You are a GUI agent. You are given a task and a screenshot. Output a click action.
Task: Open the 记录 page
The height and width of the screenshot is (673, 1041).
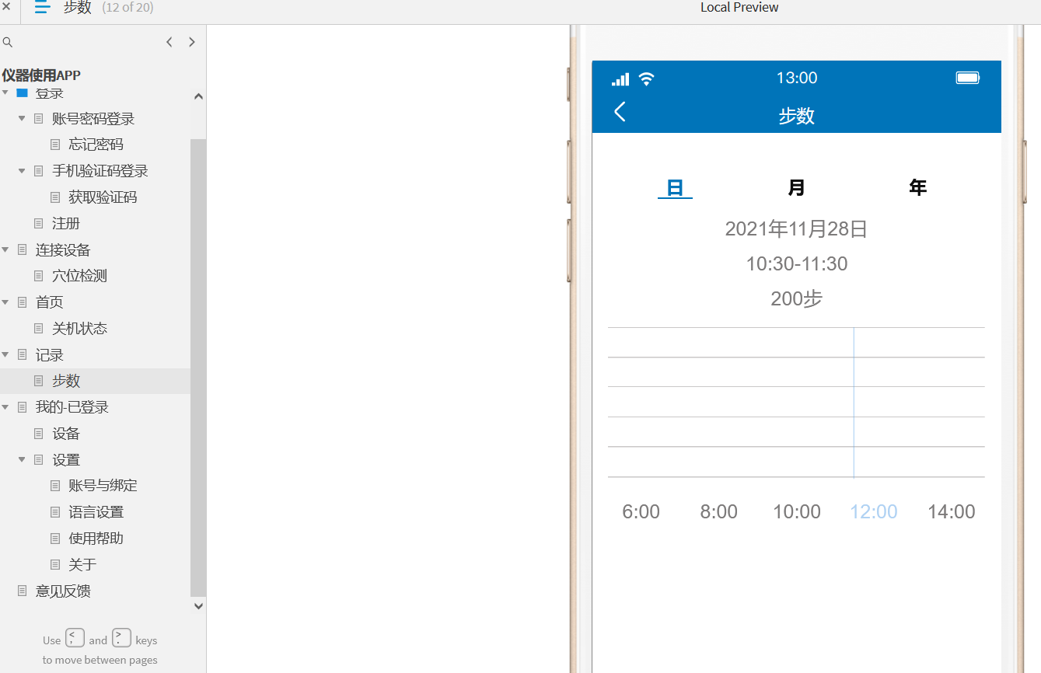click(x=50, y=355)
